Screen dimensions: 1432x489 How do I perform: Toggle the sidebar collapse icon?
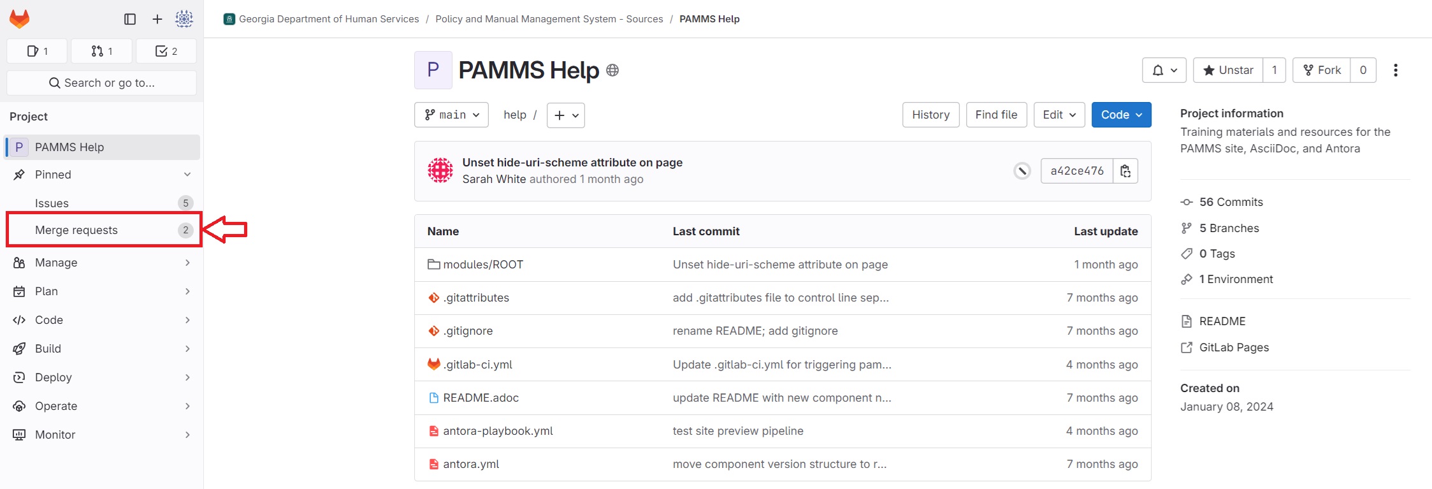point(130,19)
